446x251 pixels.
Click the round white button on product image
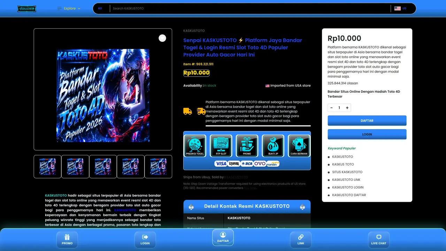coord(162,38)
